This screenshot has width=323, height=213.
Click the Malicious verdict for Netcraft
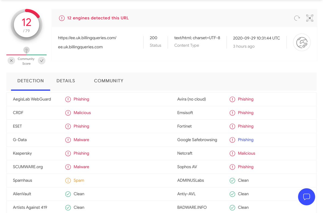click(x=247, y=153)
